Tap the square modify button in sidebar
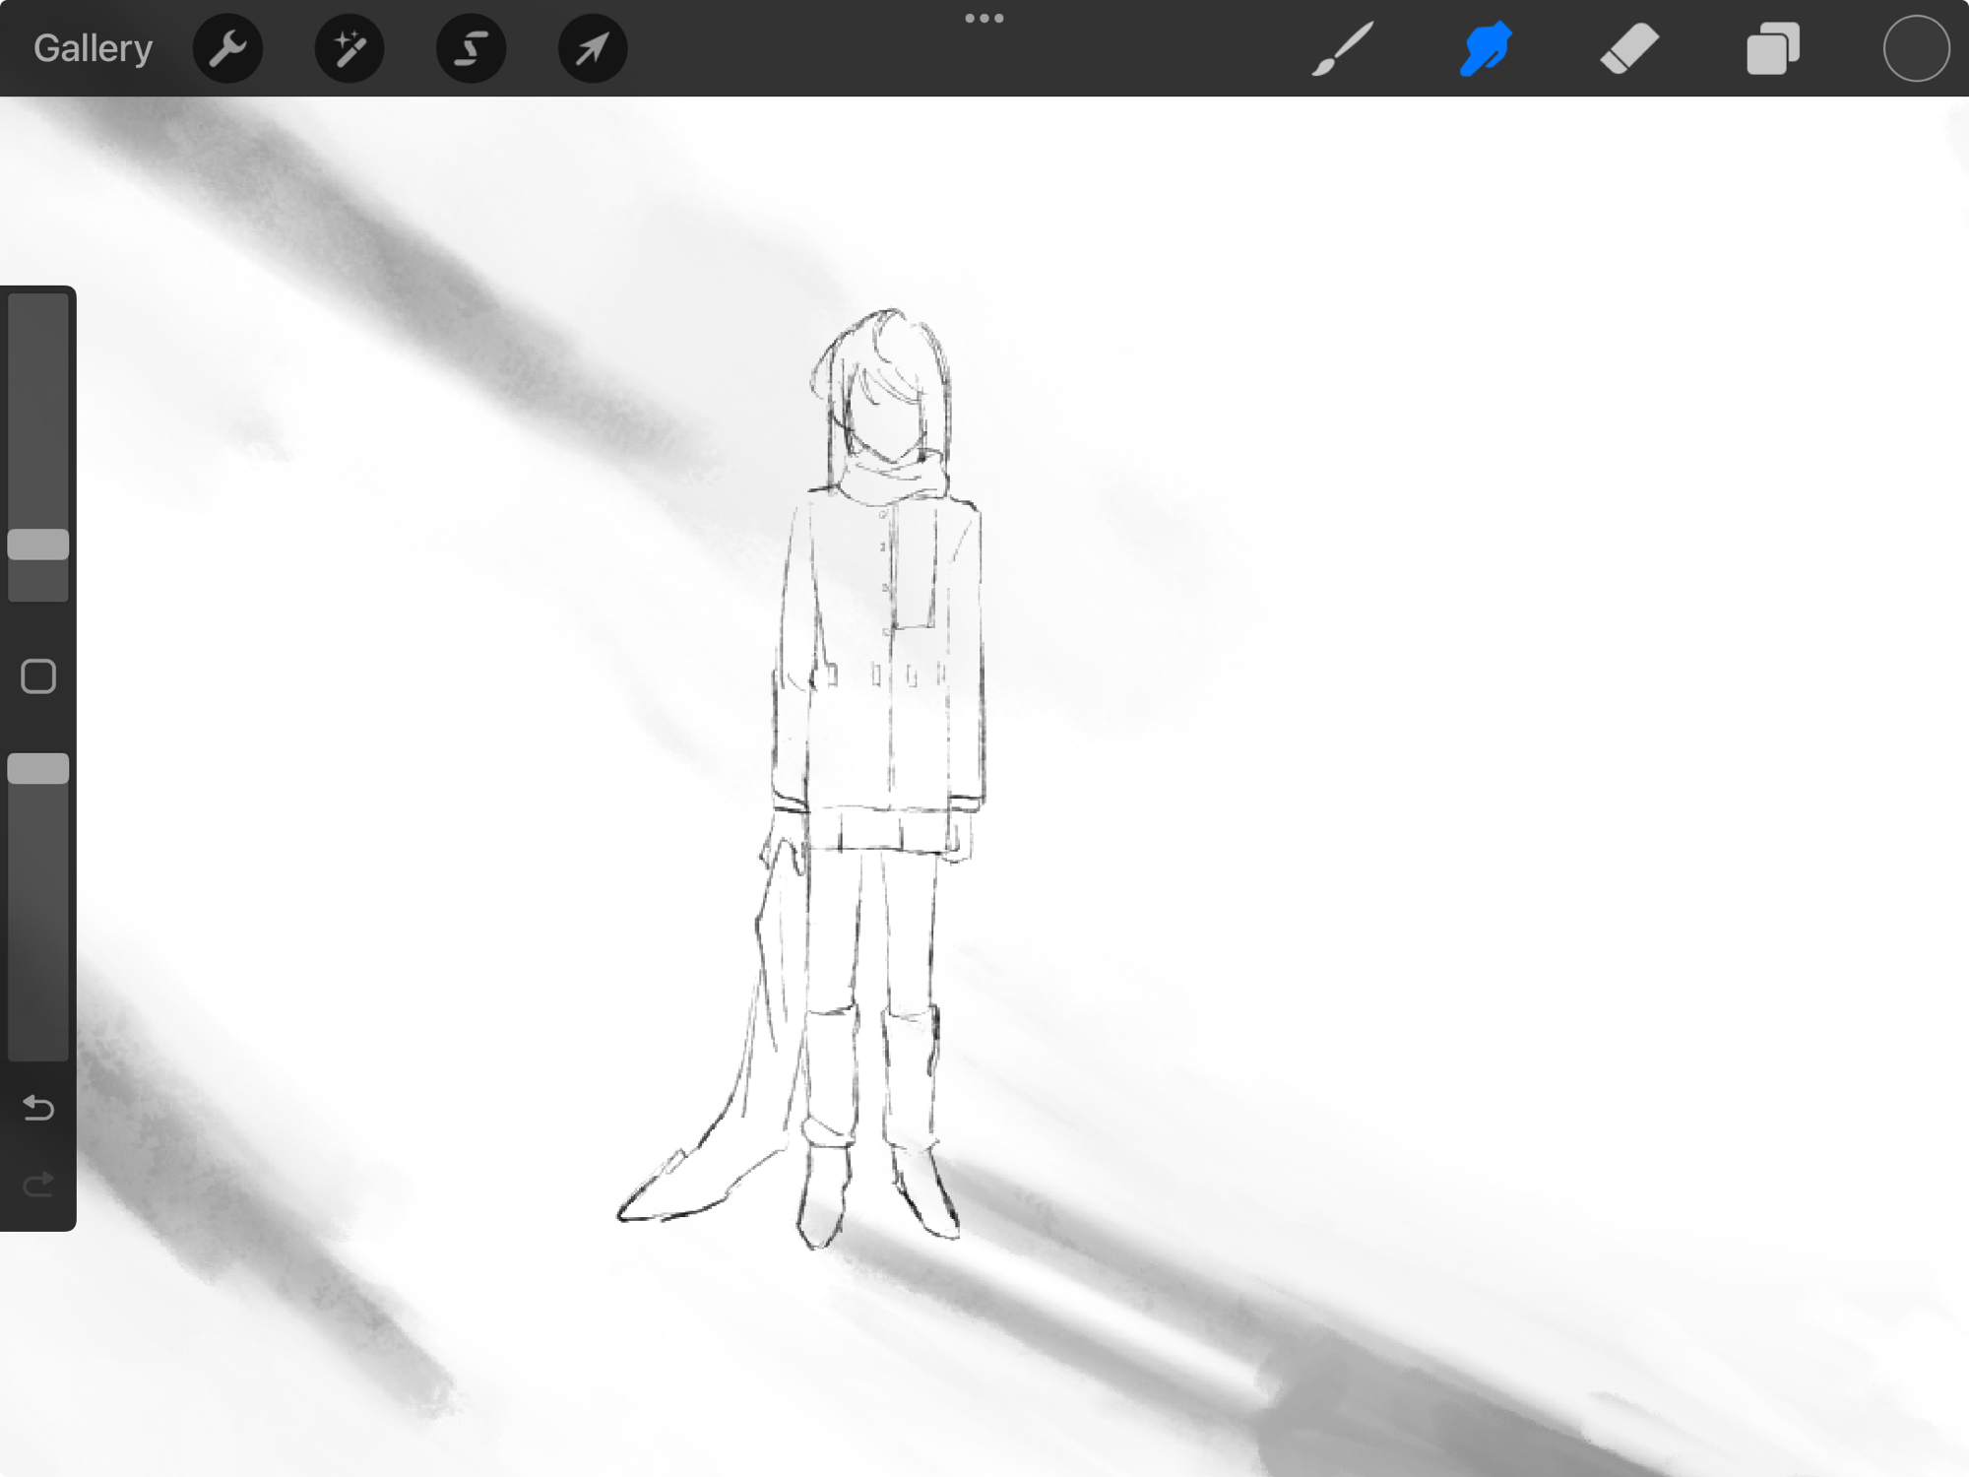 pos(38,676)
